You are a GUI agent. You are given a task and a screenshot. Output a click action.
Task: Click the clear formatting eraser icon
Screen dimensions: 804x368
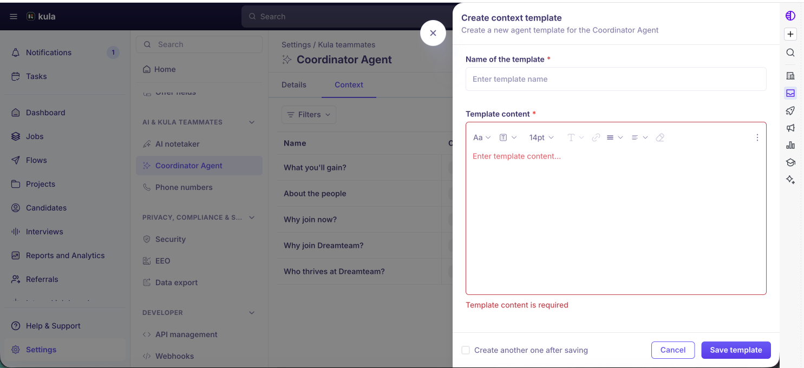pyautogui.click(x=659, y=137)
